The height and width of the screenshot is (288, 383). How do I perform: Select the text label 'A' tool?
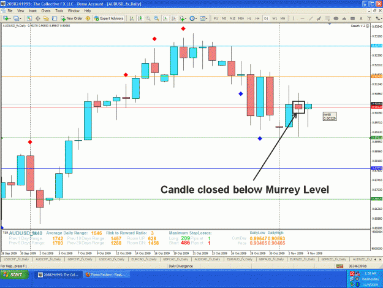click(x=361, y=18)
